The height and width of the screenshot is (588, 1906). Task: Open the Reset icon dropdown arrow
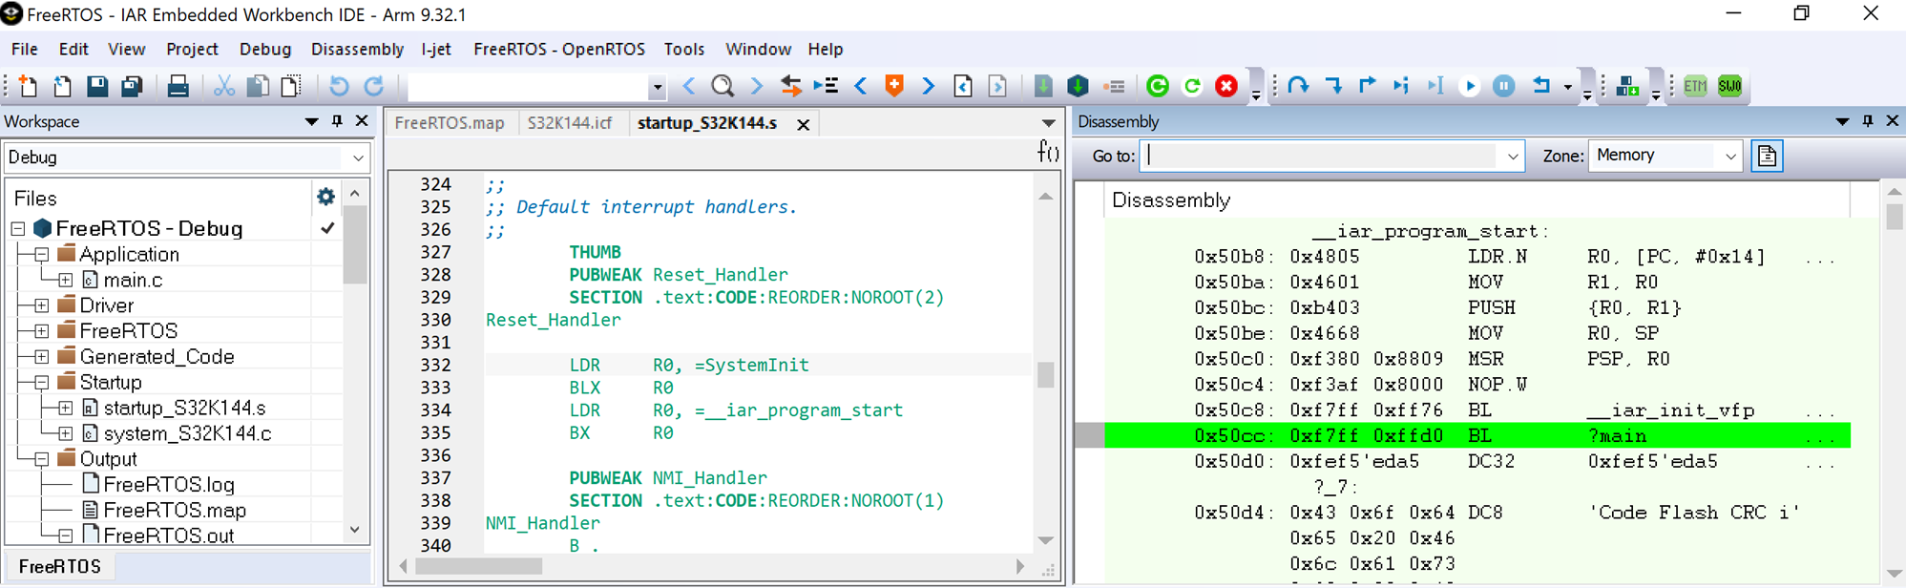pos(1567,87)
